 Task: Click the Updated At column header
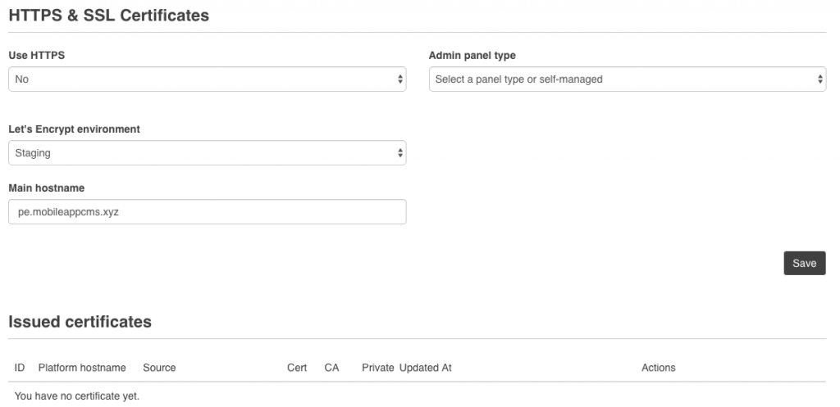tap(425, 368)
